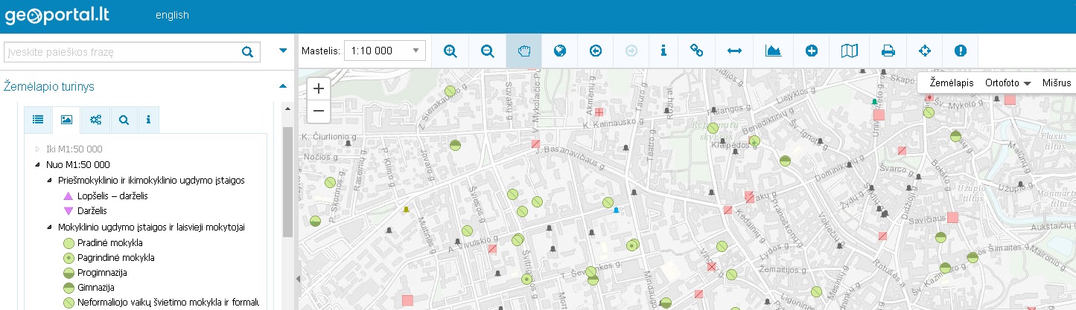The height and width of the screenshot is (310, 1076).
Task: Click the globe full extent icon
Action: click(560, 51)
